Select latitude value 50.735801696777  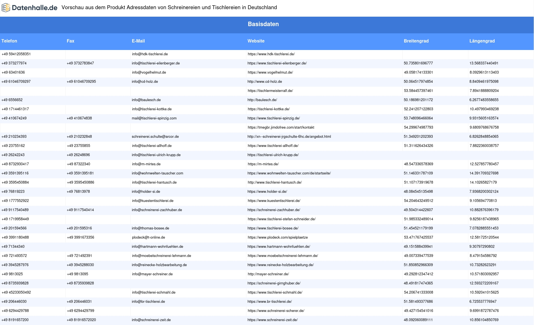click(x=418, y=63)
